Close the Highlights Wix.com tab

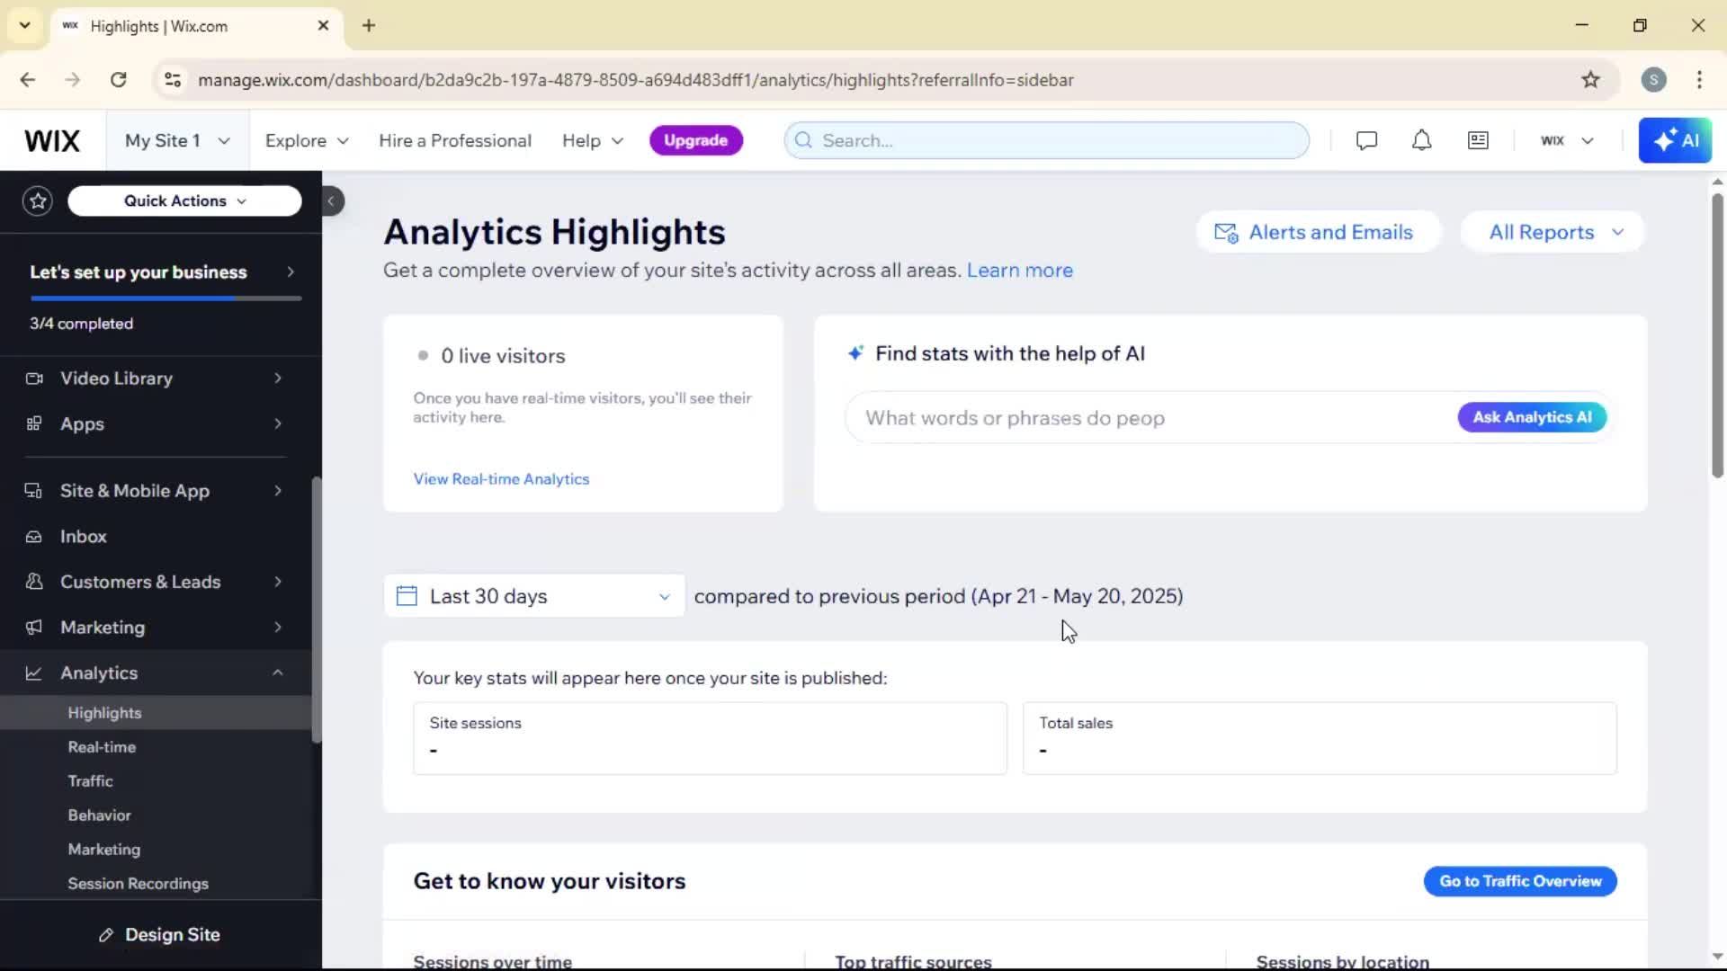click(x=323, y=26)
